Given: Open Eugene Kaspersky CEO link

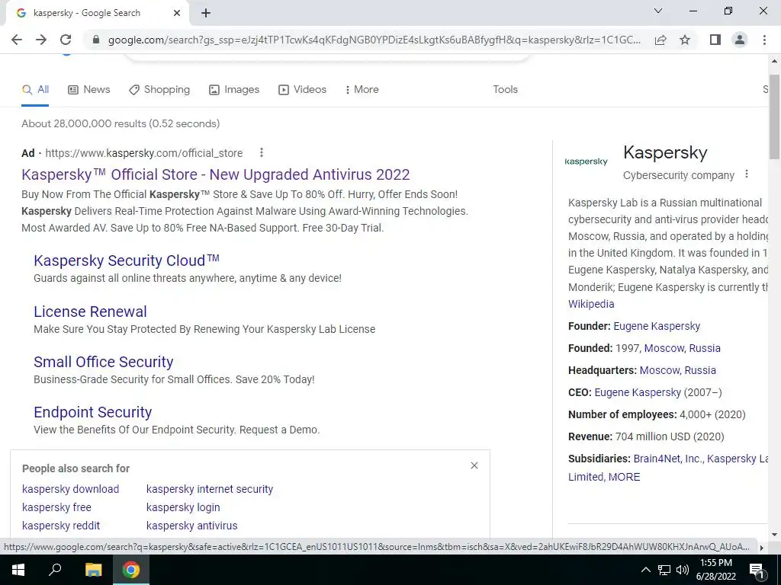Looking at the screenshot, I should point(638,392).
